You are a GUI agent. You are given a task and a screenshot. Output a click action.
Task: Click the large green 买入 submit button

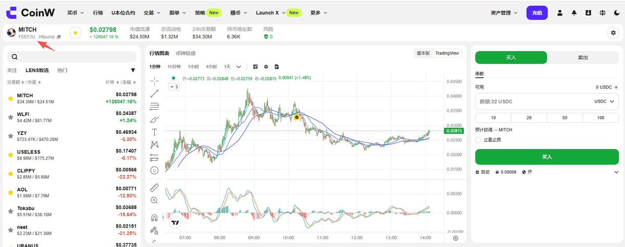pos(547,157)
